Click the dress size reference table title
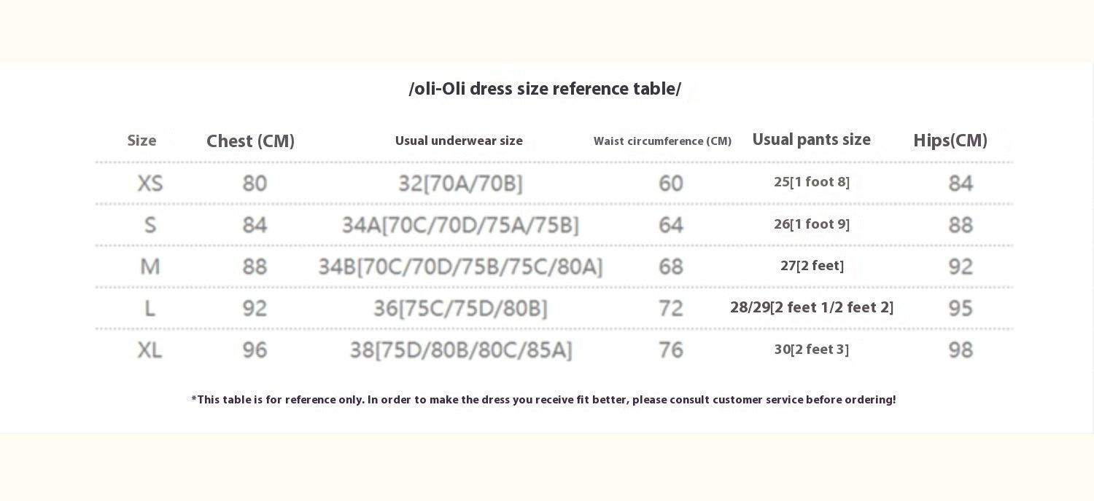 (x=545, y=90)
